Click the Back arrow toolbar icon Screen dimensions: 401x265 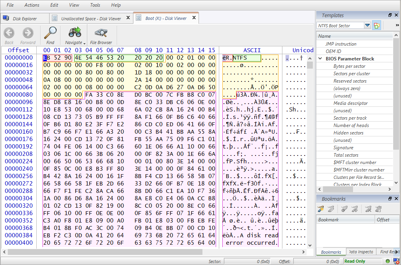(x=9, y=33)
